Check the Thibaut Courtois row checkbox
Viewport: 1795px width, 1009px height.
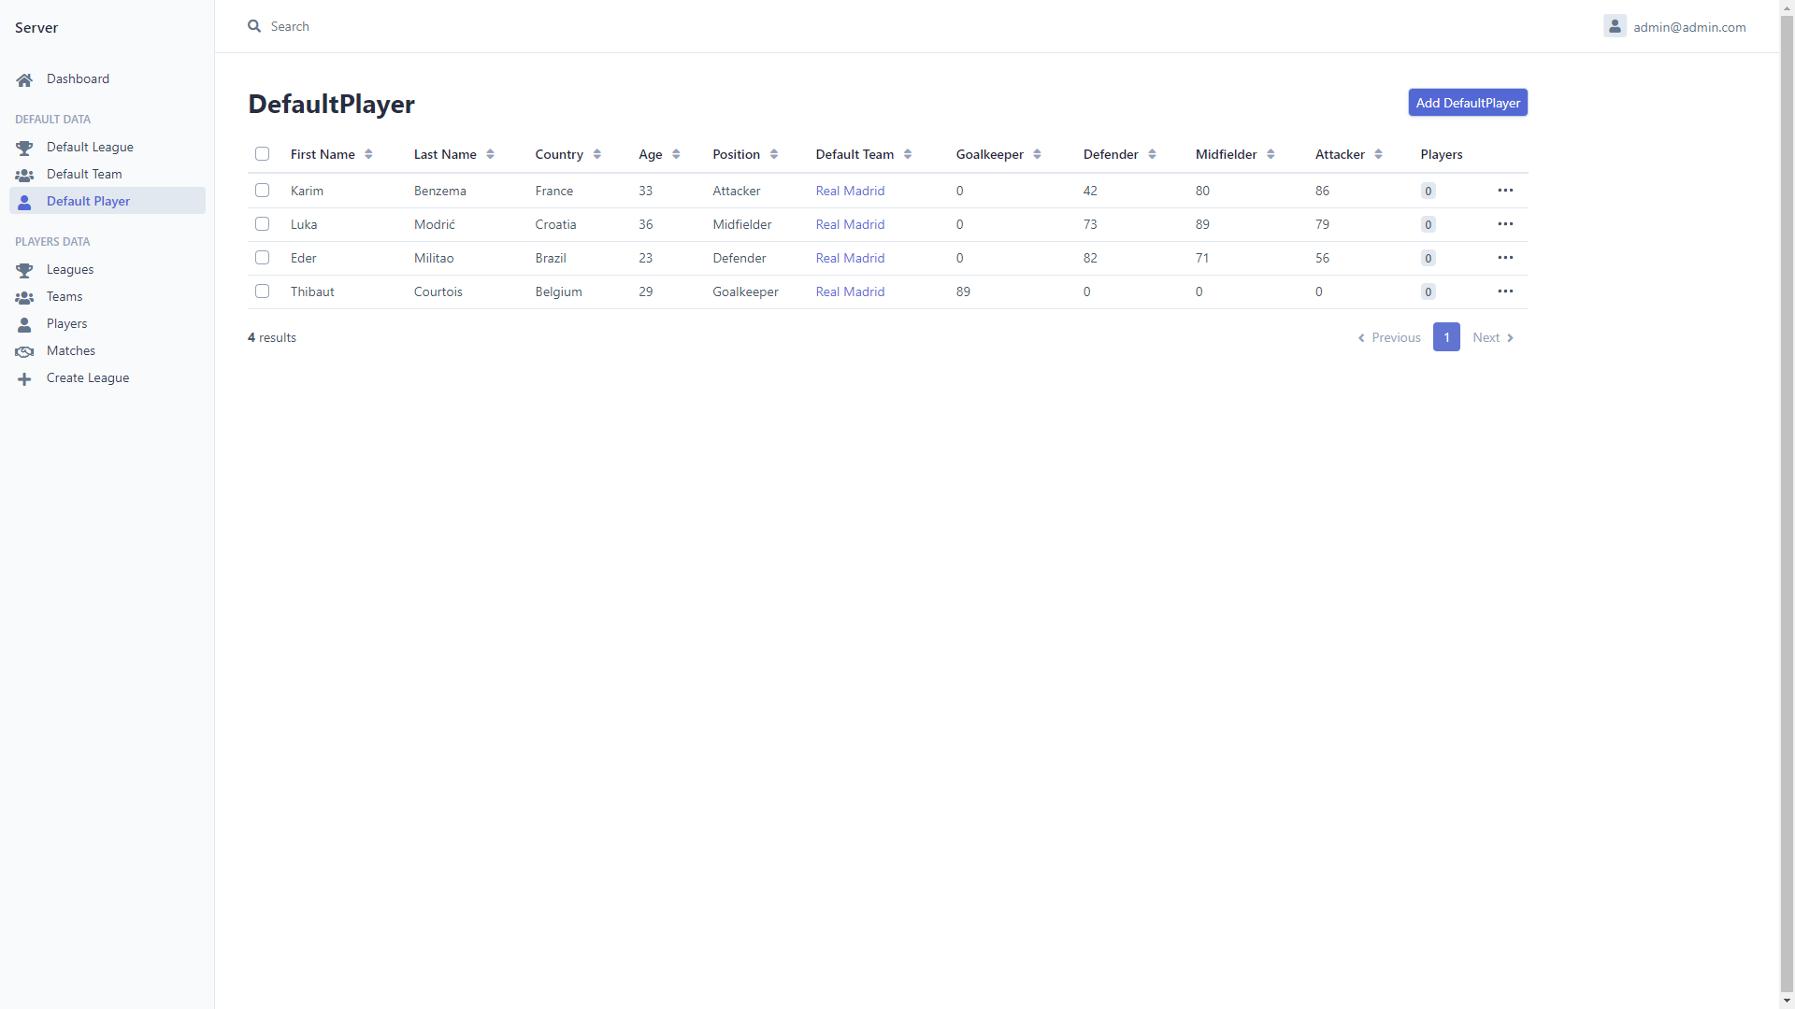tap(262, 291)
